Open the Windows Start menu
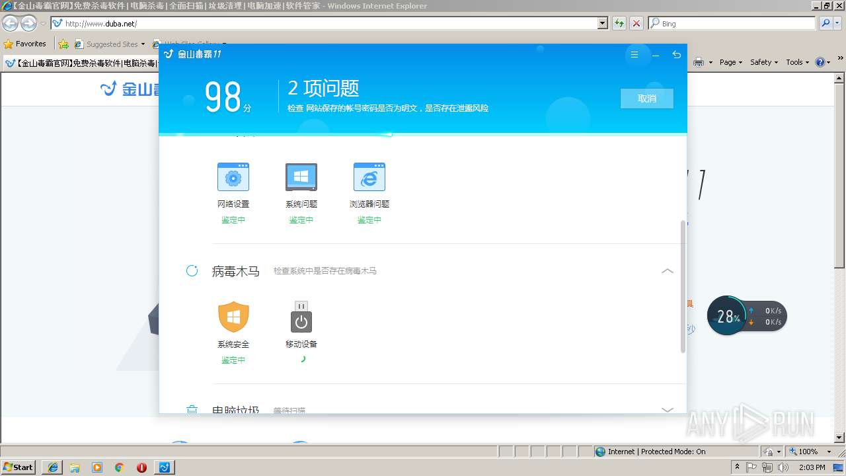 (x=19, y=467)
